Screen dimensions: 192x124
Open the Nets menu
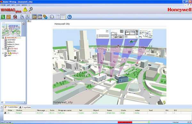(13, 5)
